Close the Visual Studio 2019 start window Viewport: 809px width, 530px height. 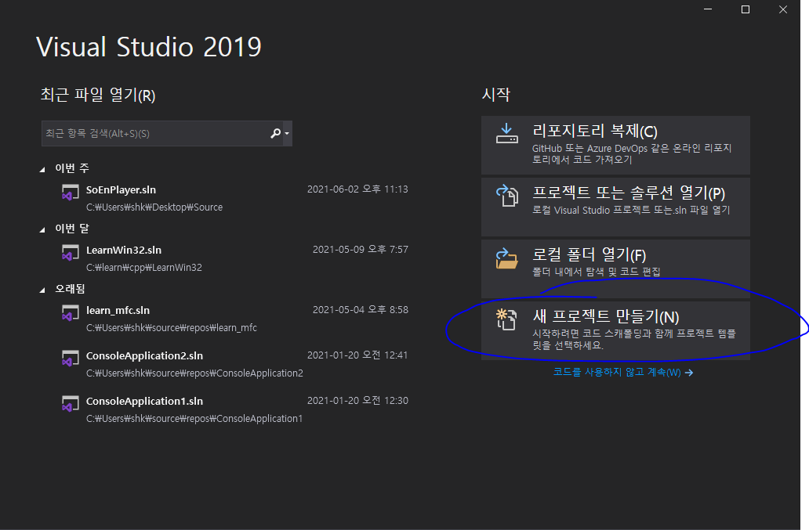pos(783,9)
